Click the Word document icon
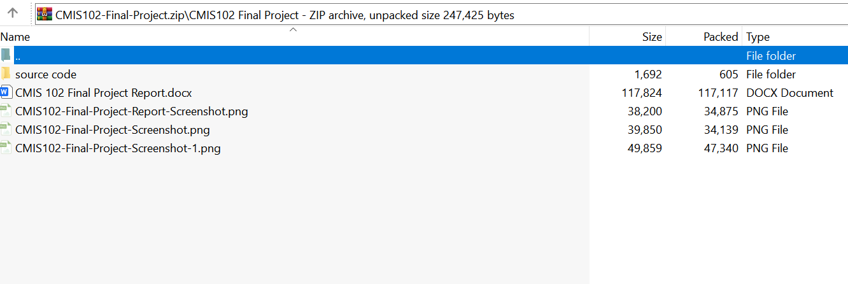Image resolution: width=848 pixels, height=284 pixels. coord(6,92)
